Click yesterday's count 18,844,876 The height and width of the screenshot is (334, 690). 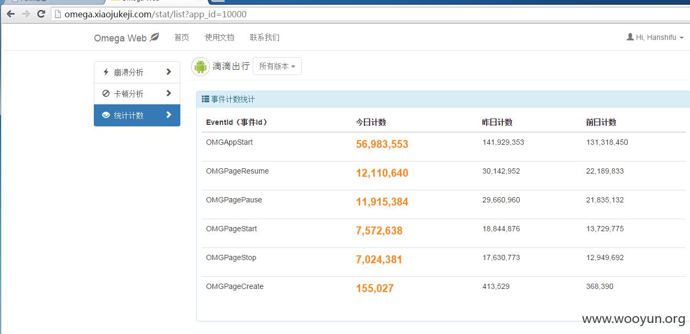click(501, 229)
